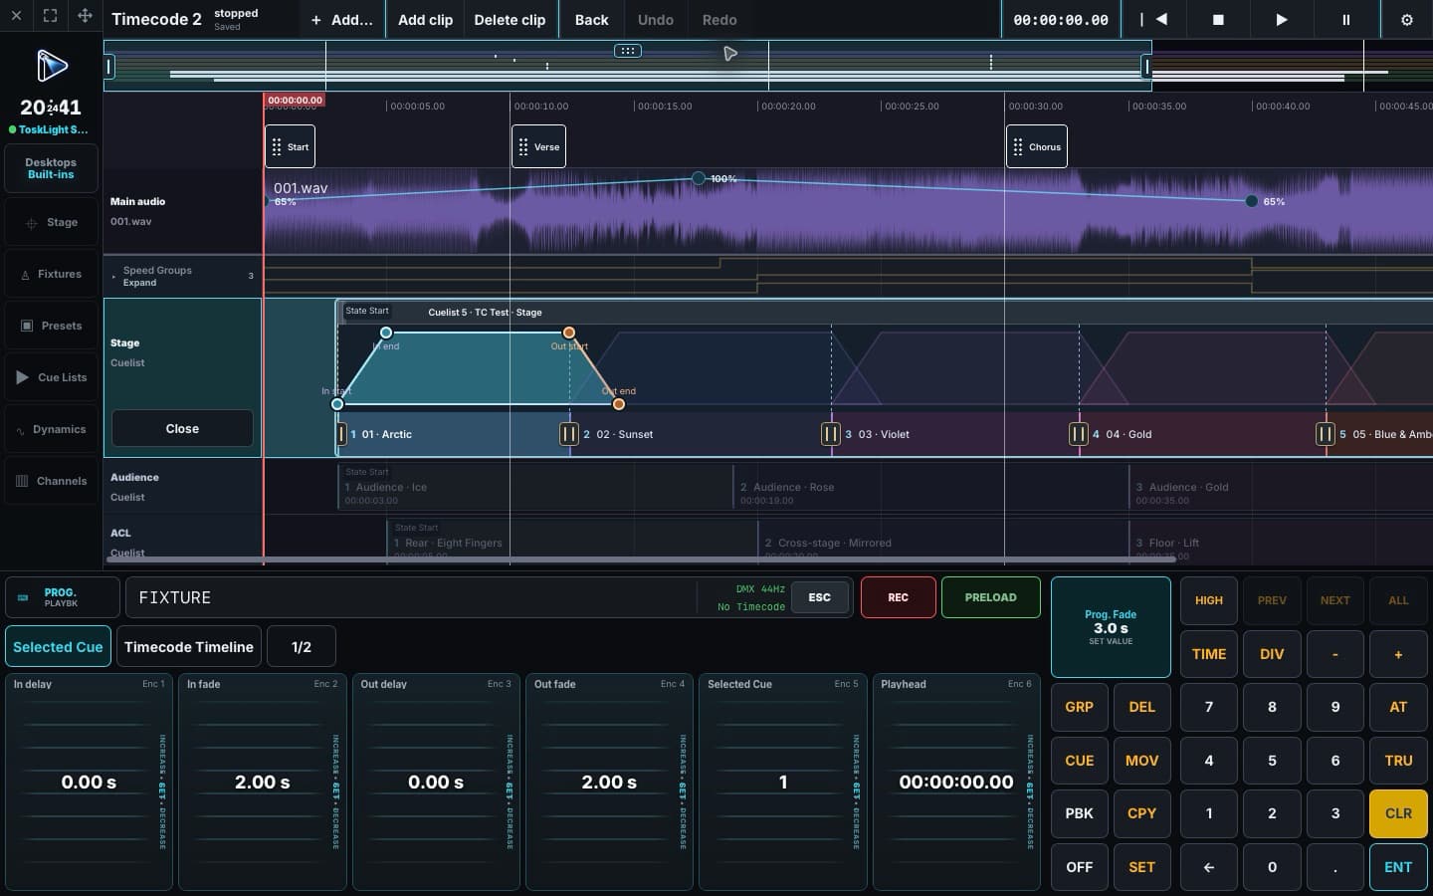This screenshot has height=896, width=1433.
Task: Set the Prog. Fade 3.0 s value
Action: point(1111,627)
